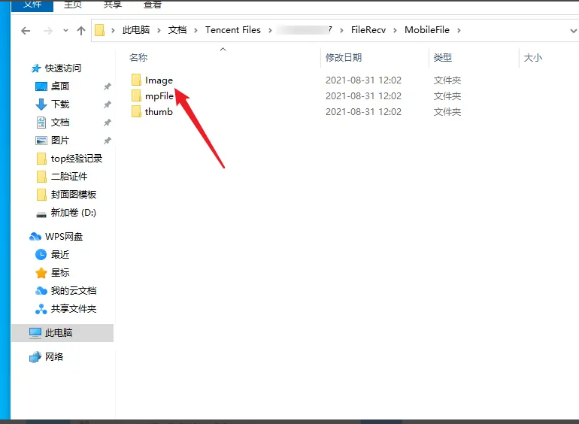Select 文档 in the breadcrumb path
Viewport: 579px width, 424px height.
pyautogui.click(x=177, y=30)
